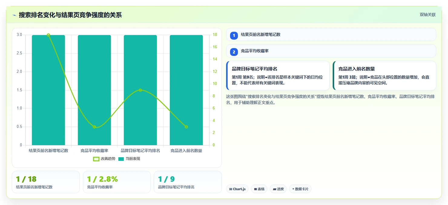
Task: Click the trend line point above 竞品平均收藏率
Action: 94,127
